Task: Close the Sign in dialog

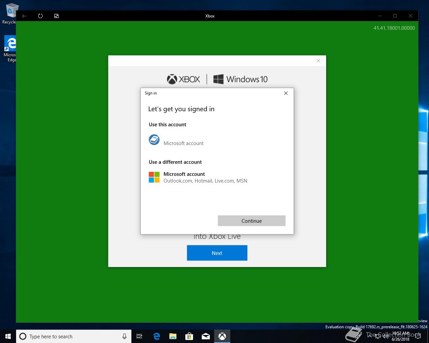Action: 286,93
